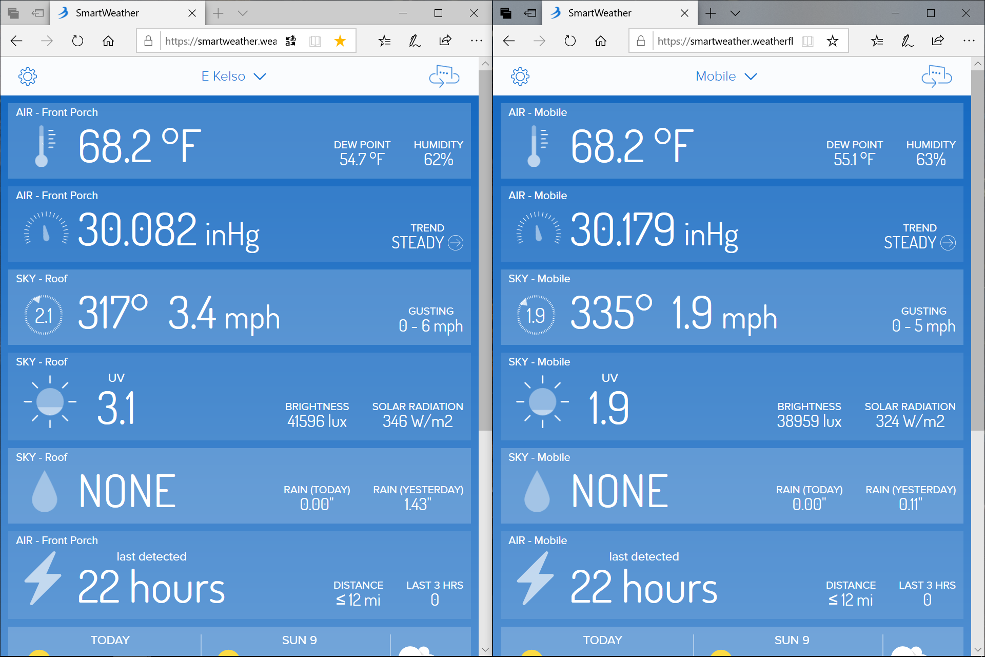Click left browser address bar URL
Viewport: 985px width, 657px height.
221,41
